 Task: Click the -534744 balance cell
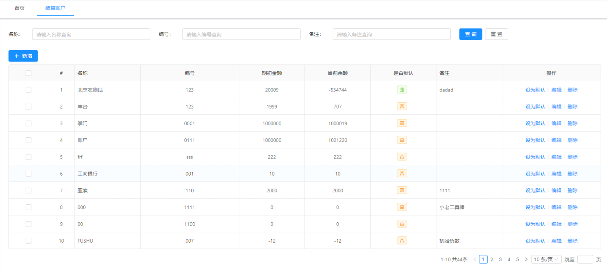(337, 90)
